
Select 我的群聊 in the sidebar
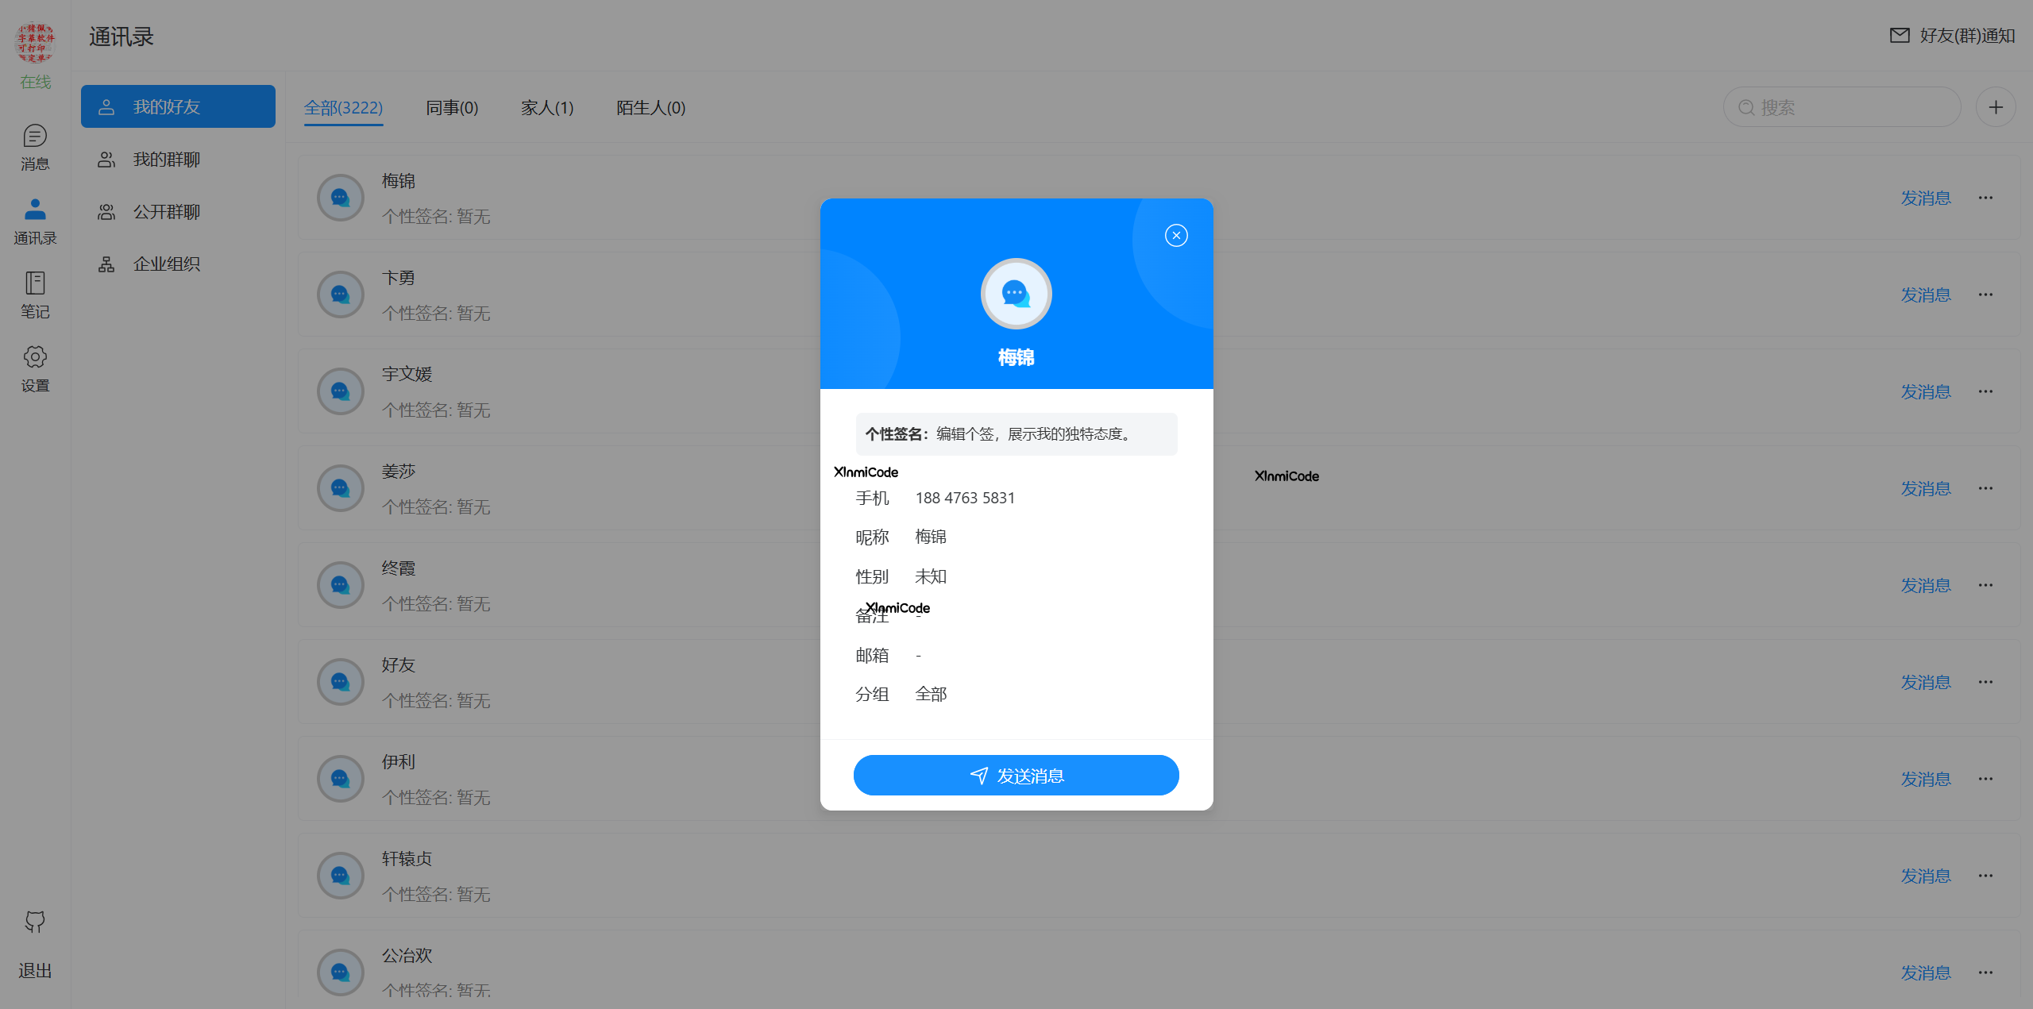167,159
